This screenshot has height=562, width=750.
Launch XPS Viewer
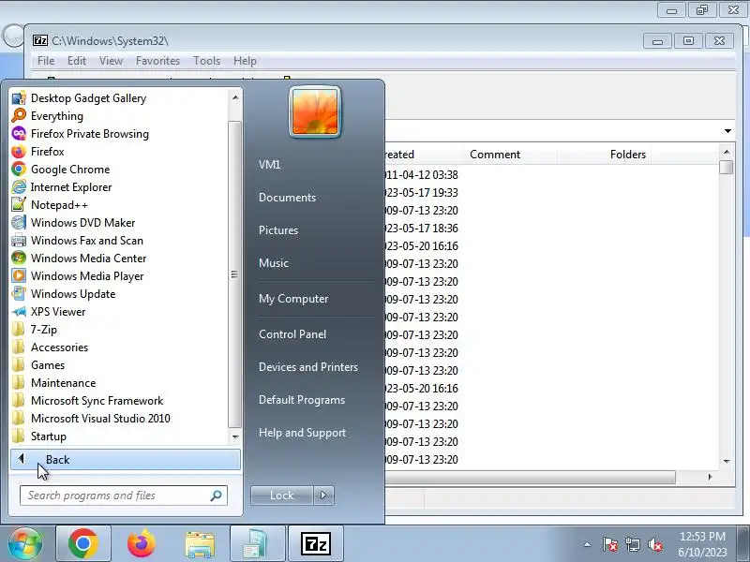[x=58, y=312]
